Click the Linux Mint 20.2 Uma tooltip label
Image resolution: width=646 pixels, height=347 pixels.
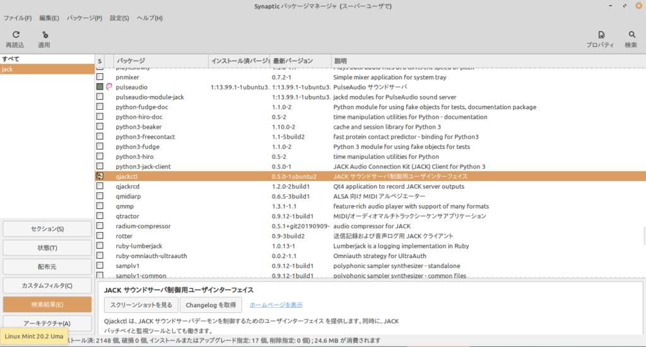coord(34,336)
